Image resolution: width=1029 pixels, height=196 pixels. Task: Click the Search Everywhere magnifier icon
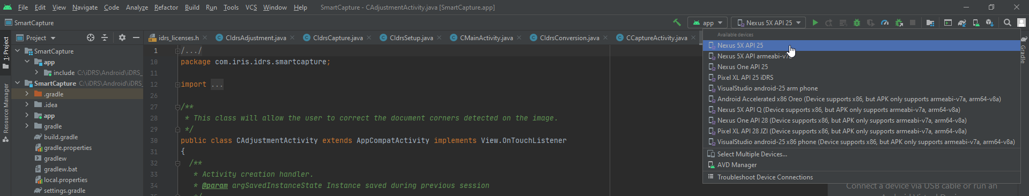click(x=1008, y=22)
